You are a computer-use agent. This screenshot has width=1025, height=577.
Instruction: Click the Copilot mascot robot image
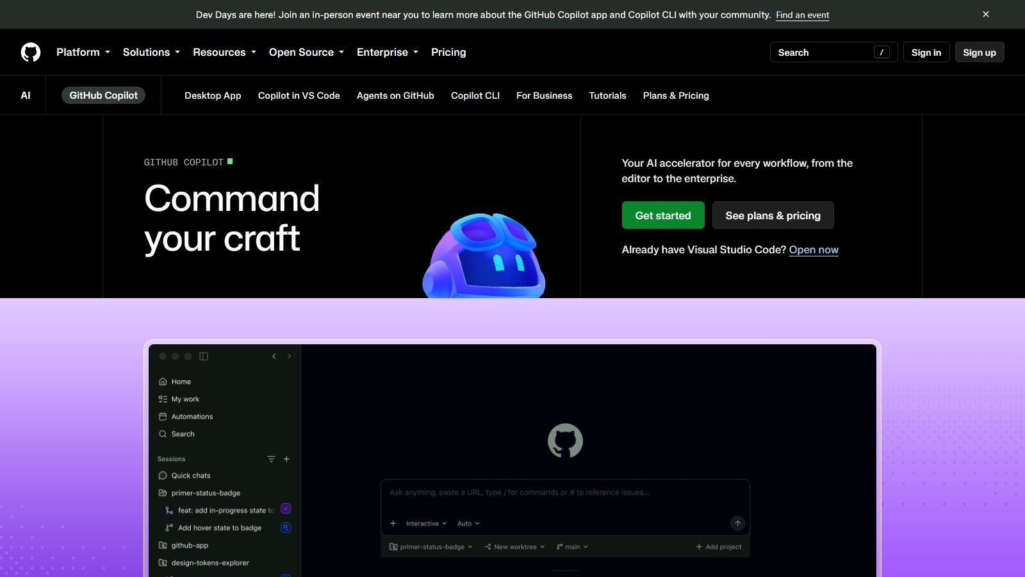tap(484, 255)
